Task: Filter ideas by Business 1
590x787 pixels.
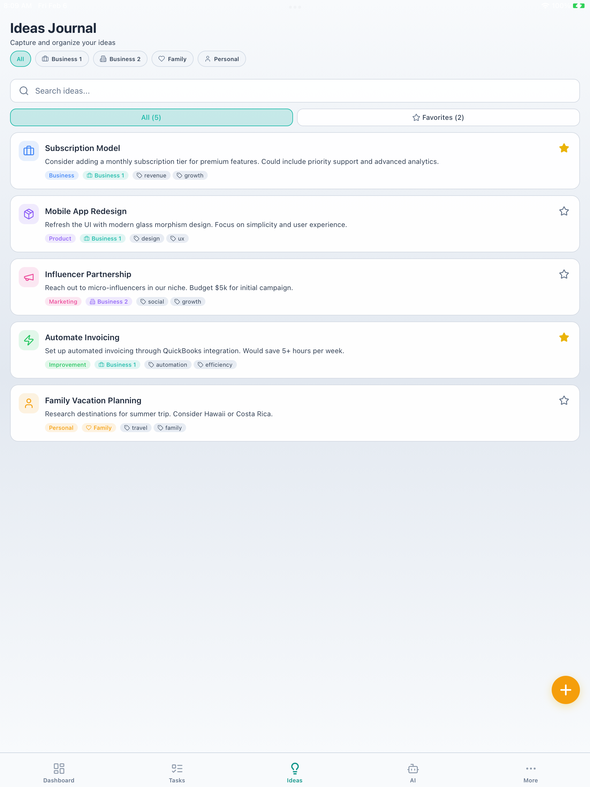Action: (62, 59)
